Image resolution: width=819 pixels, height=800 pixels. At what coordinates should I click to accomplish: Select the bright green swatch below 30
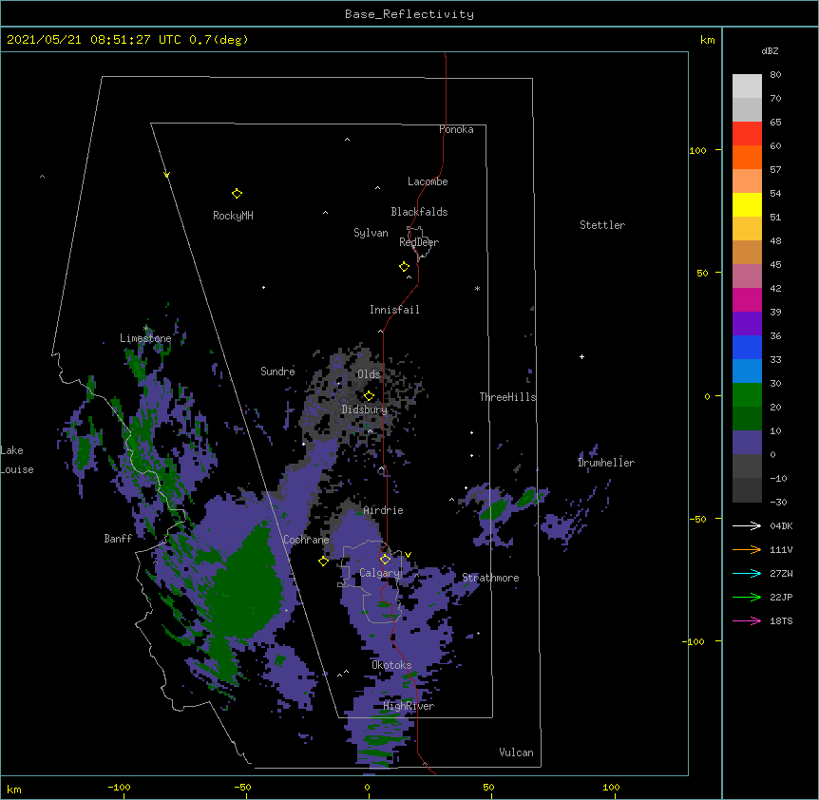coord(747,395)
